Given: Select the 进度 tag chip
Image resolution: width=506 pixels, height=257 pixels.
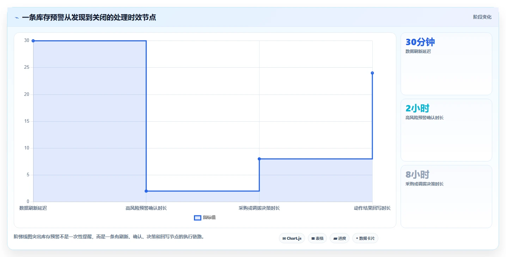Looking at the screenshot, I should coord(340,238).
